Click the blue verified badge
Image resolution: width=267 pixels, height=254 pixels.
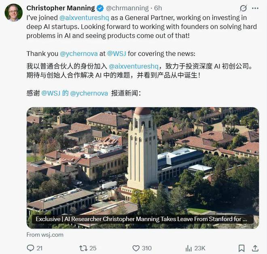[100, 8]
